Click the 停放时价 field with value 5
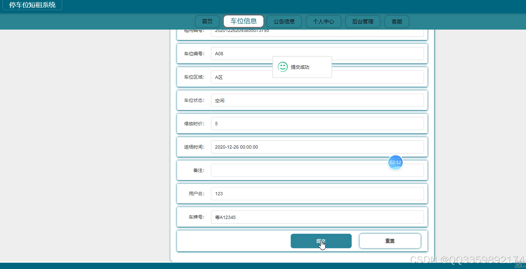The image size is (526, 269). pyautogui.click(x=317, y=124)
